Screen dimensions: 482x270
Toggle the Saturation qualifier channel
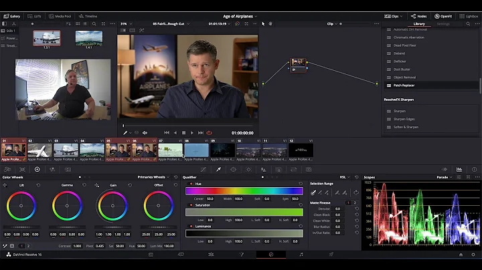[x=191, y=205]
